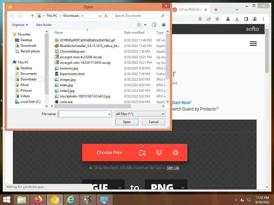
Task: Click the search magnifier icon
Action: point(163,16)
